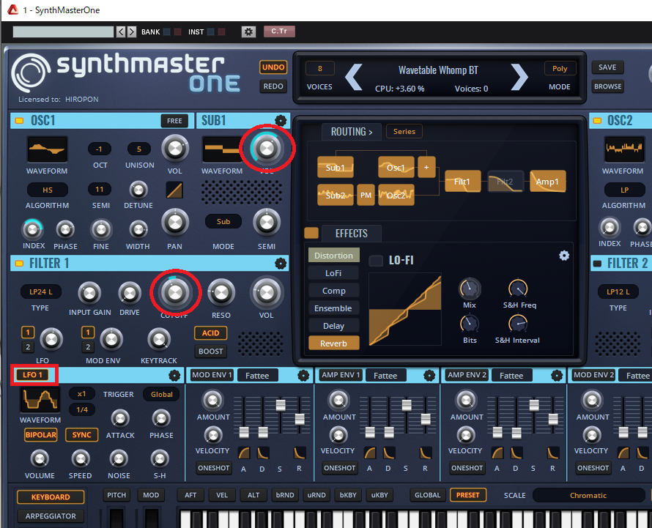Select the Sub2 routing block
Viewport: 652px width, 528px height.
[335, 195]
